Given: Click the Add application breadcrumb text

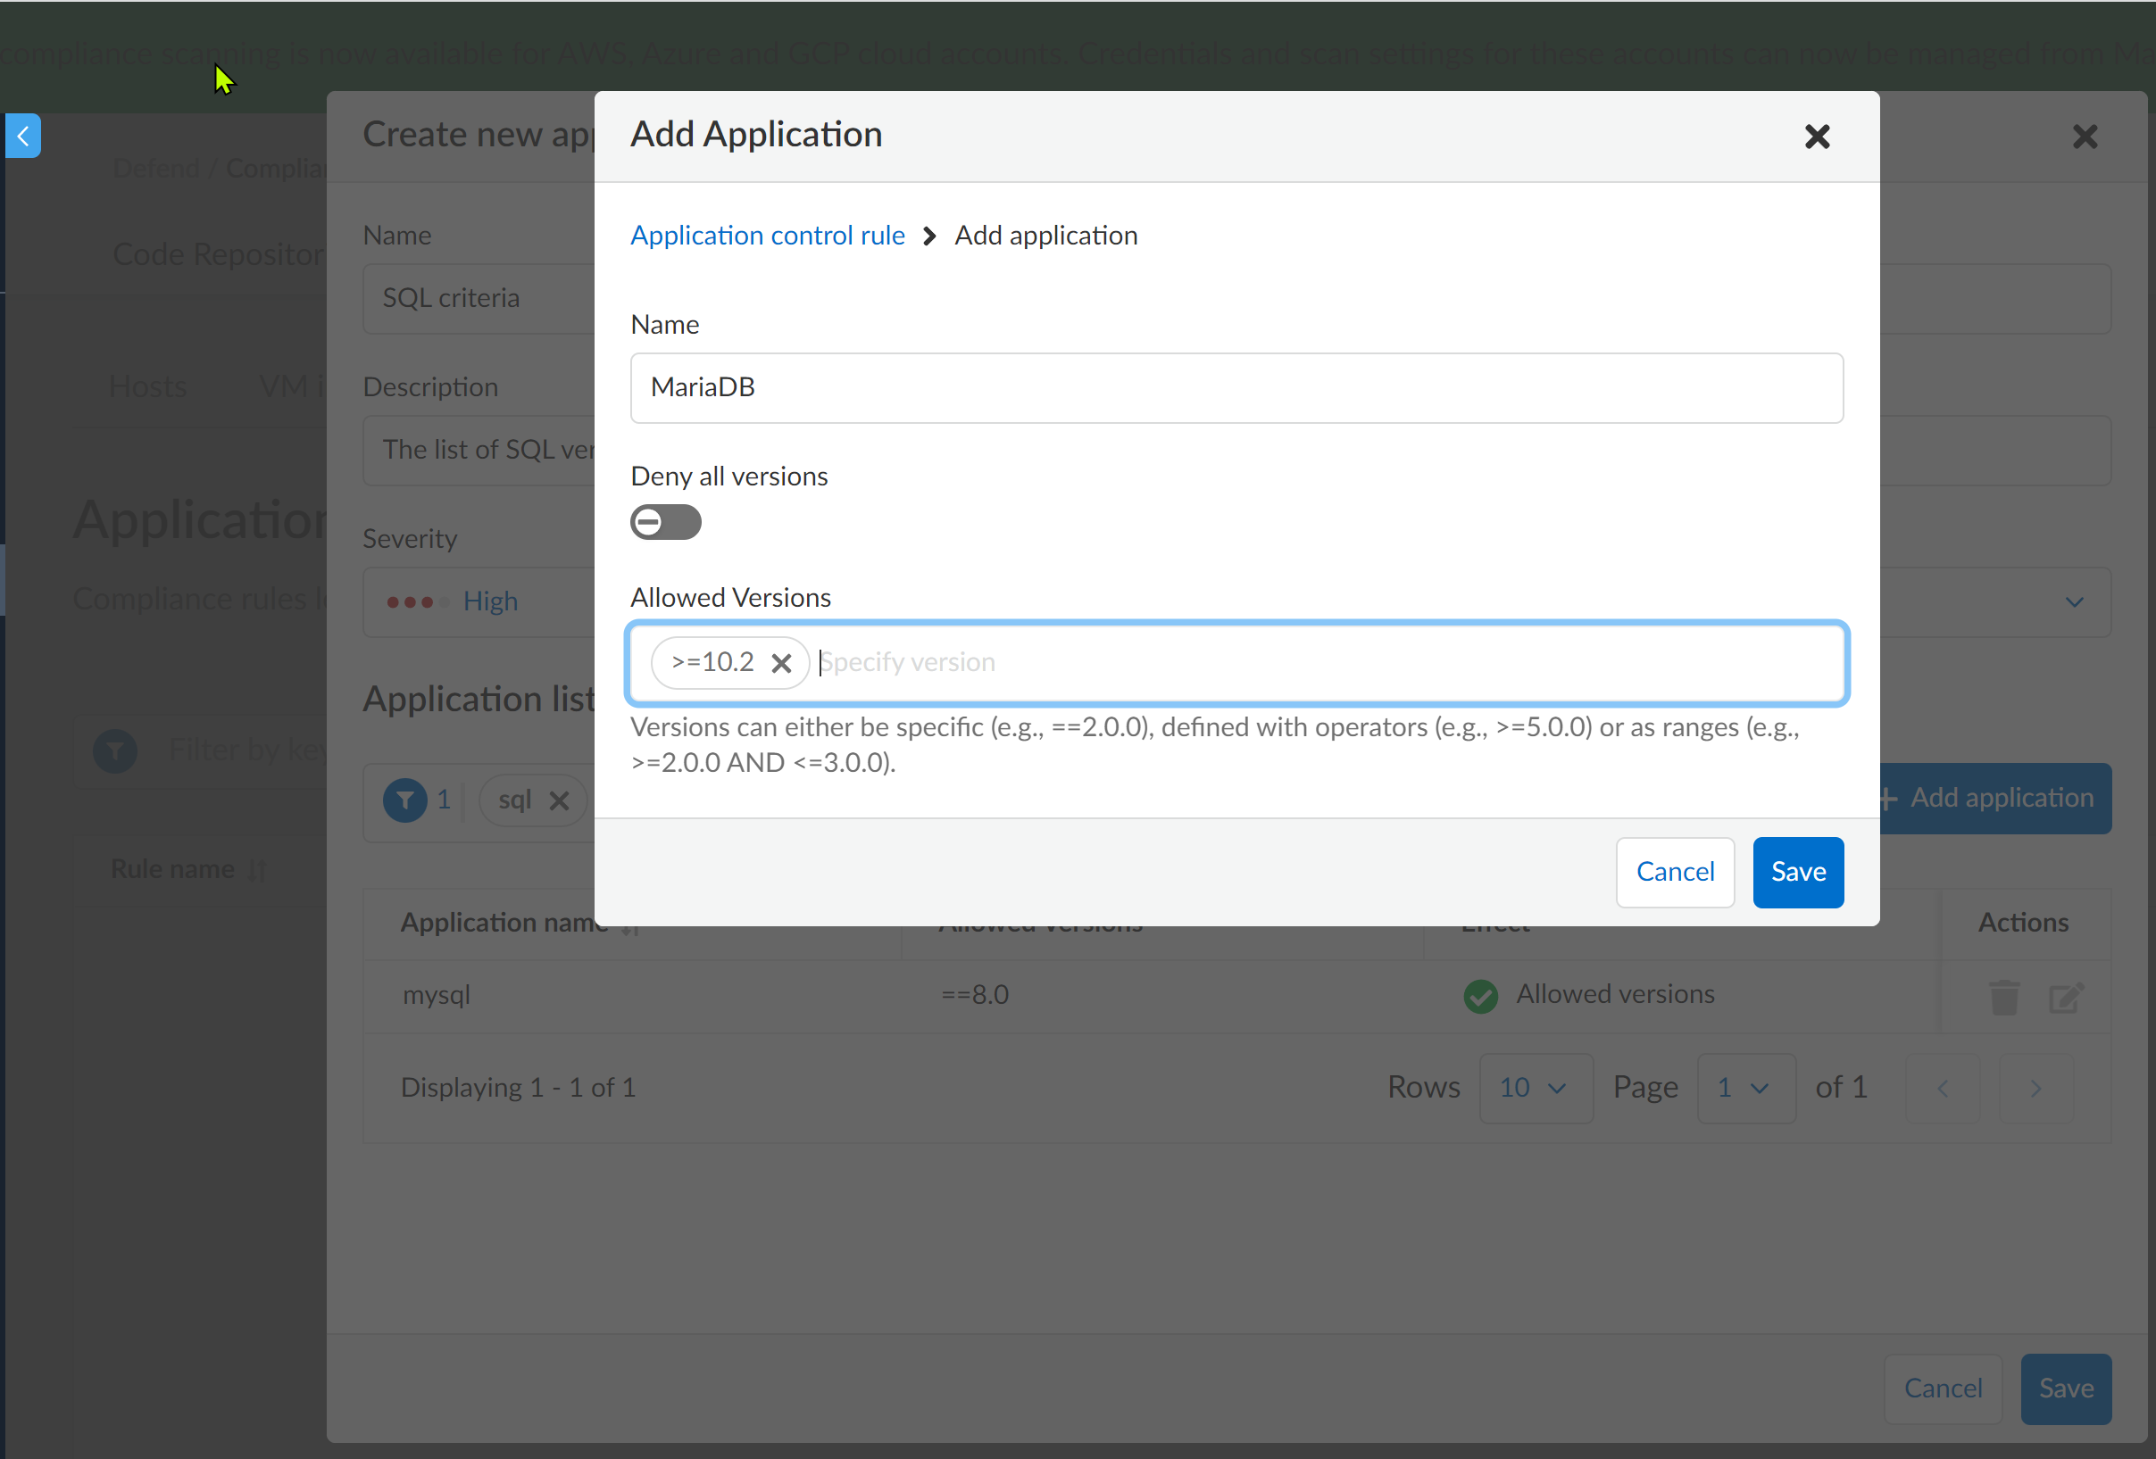Looking at the screenshot, I should [1045, 236].
